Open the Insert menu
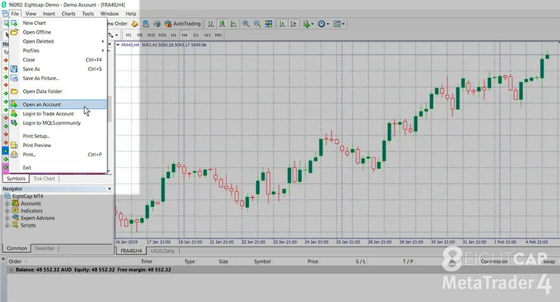The height and width of the screenshot is (302, 560). (x=49, y=13)
